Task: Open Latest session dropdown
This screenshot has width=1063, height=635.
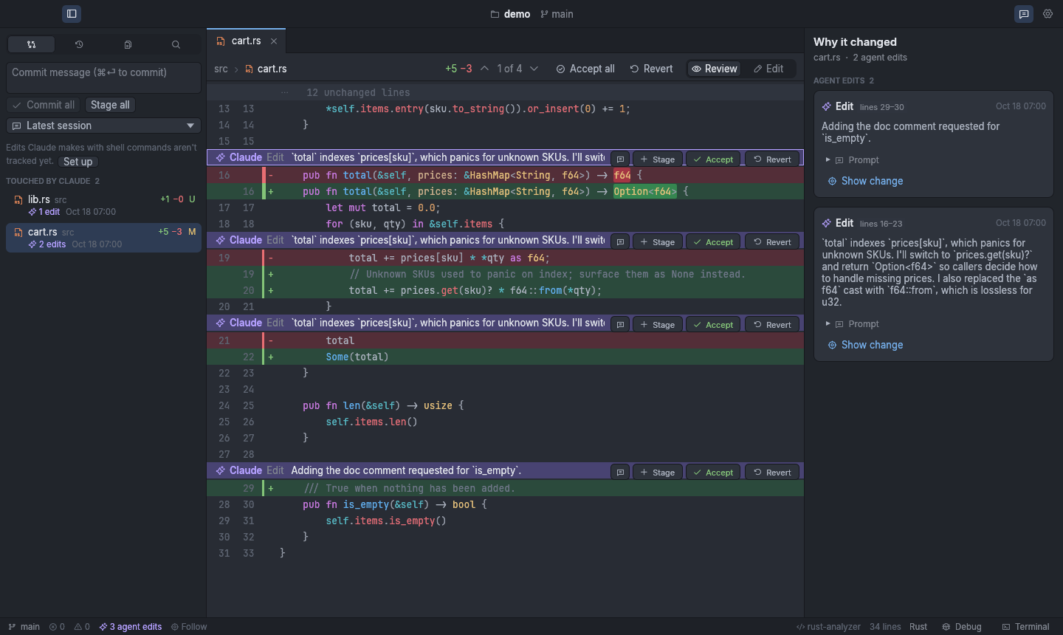Action: (x=103, y=126)
